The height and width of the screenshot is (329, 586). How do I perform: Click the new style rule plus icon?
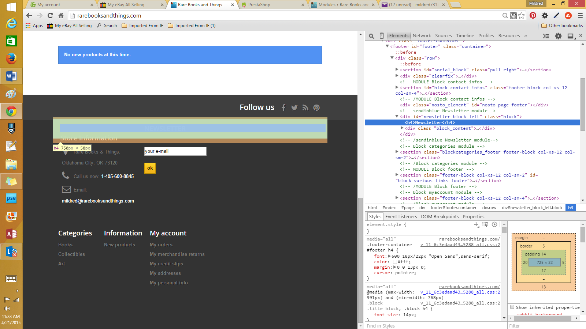(476, 224)
